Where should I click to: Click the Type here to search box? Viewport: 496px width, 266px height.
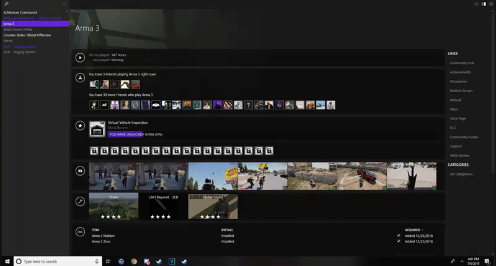[x=58, y=261]
